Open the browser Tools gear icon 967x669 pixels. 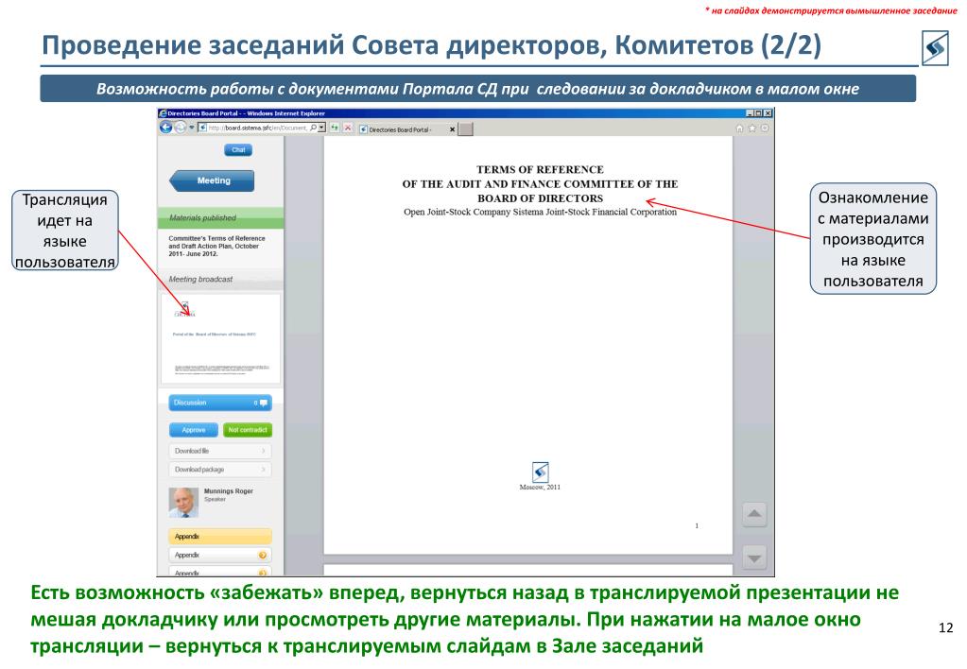point(765,129)
